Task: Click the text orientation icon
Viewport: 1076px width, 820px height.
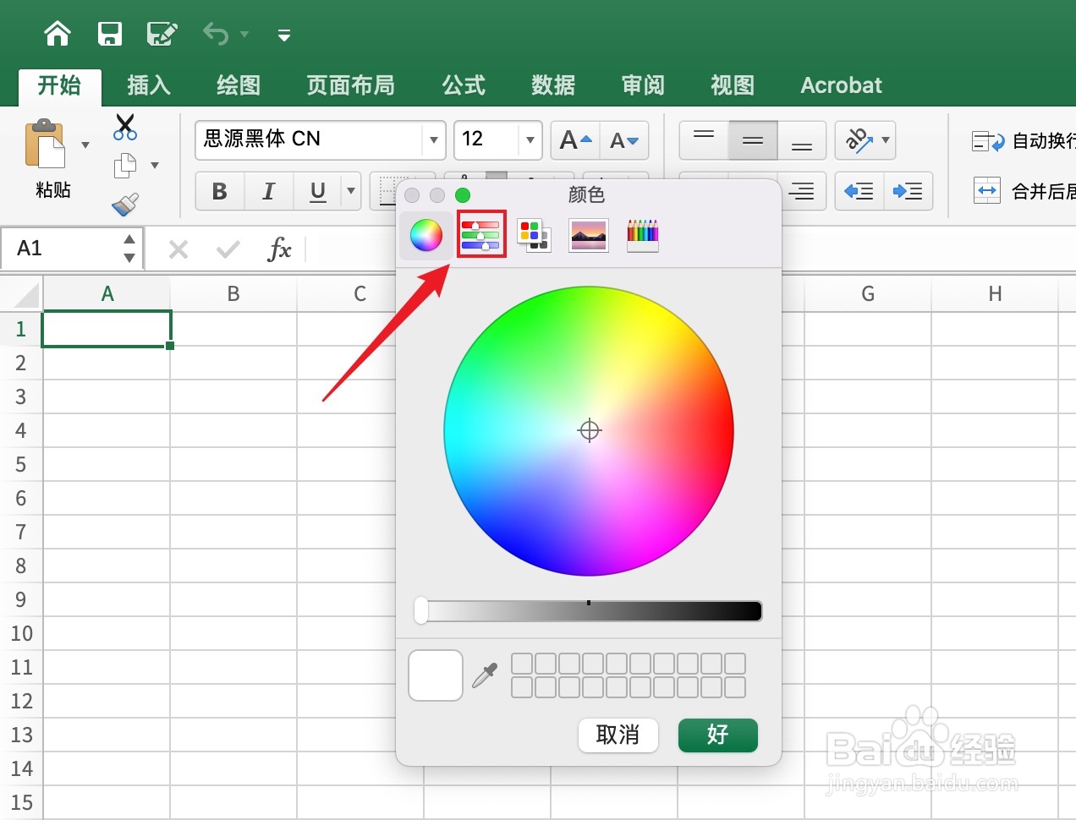Action: pos(859,140)
